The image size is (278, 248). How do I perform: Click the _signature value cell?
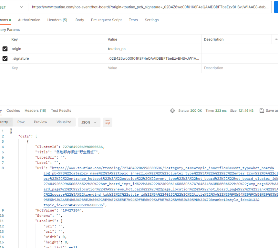153,58
